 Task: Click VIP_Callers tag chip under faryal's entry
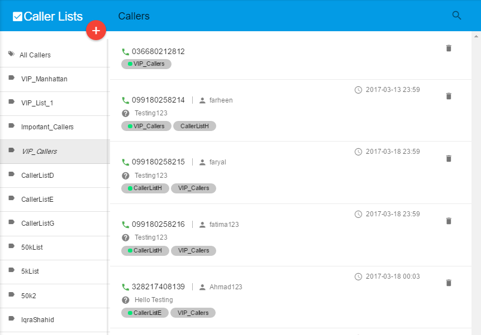[193, 188]
